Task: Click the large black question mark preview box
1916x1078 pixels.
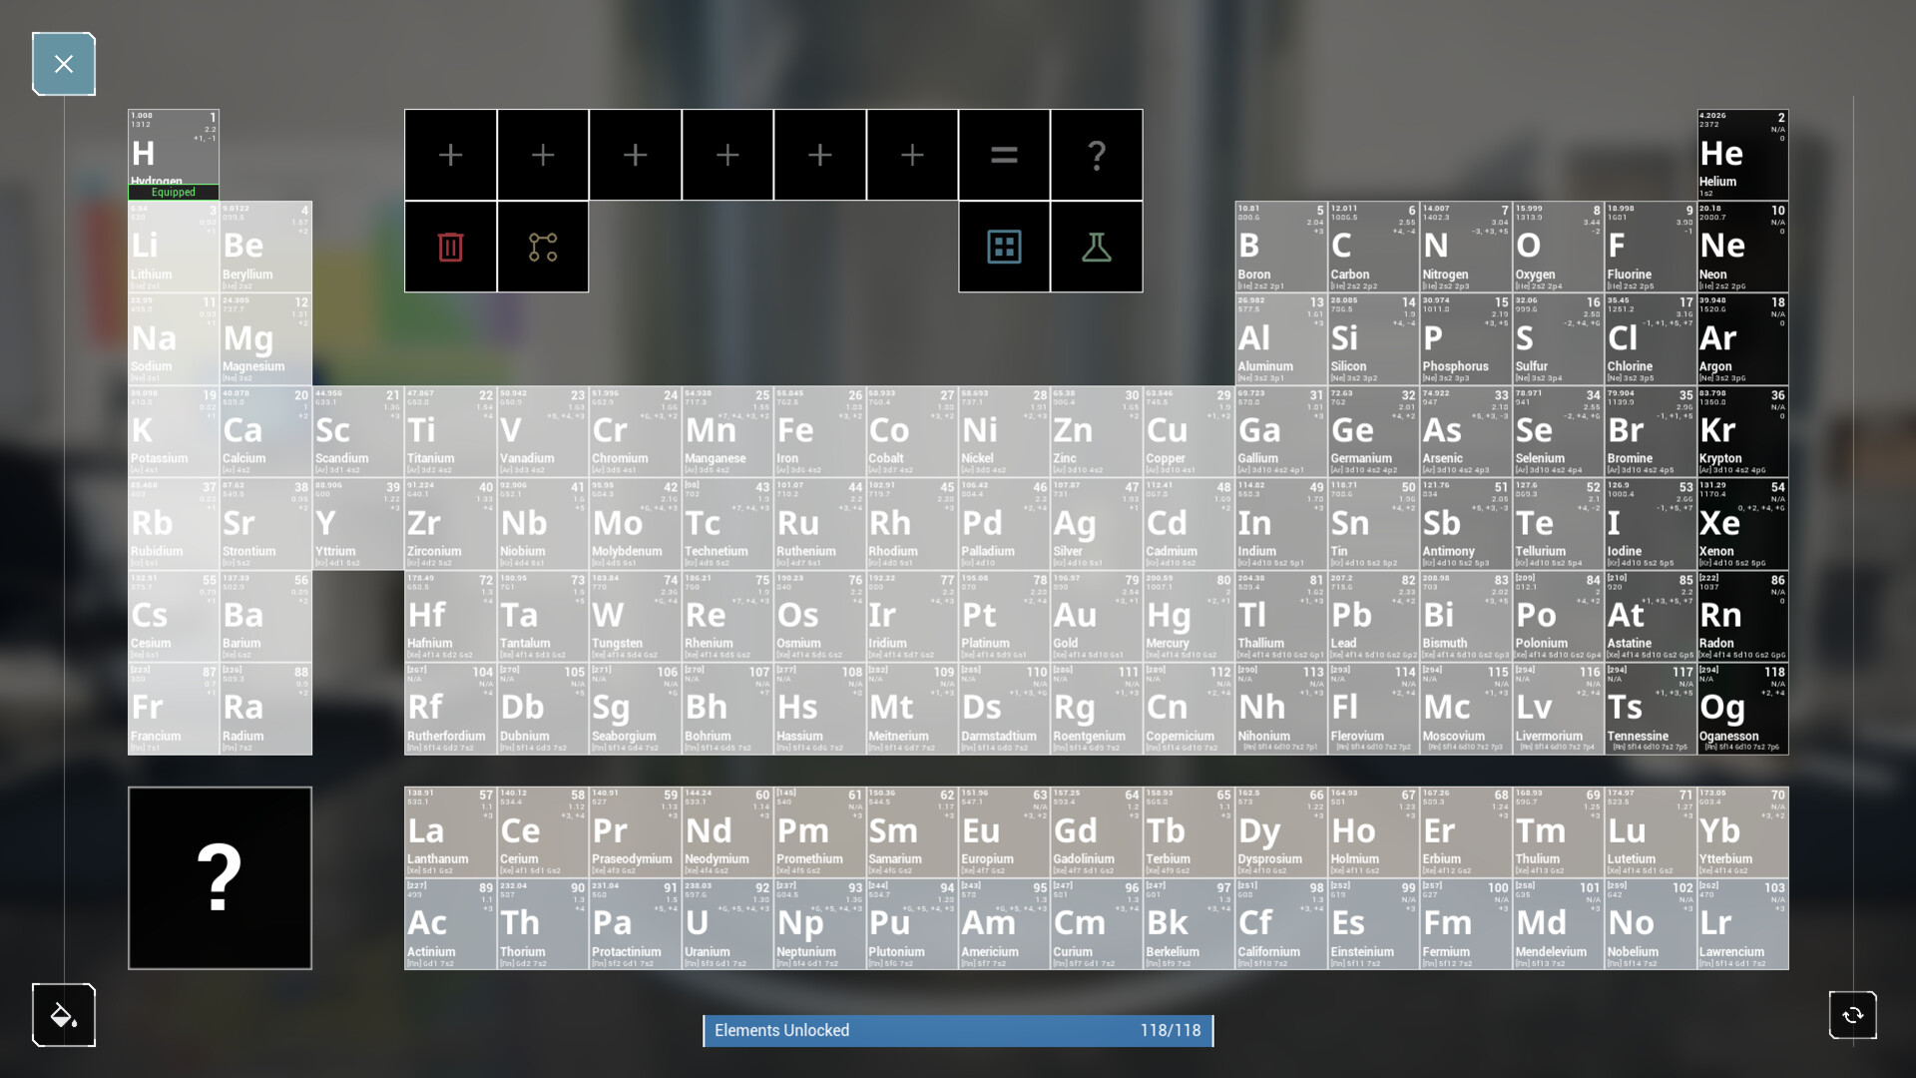Action: (x=220, y=877)
